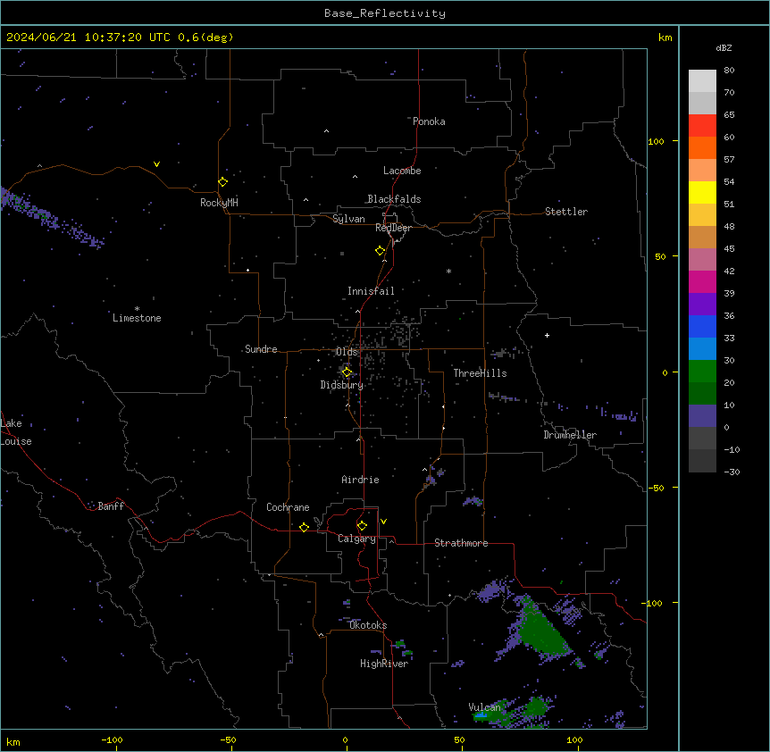Click the Sundre label
Screen dimensions: 770x752
click(261, 349)
